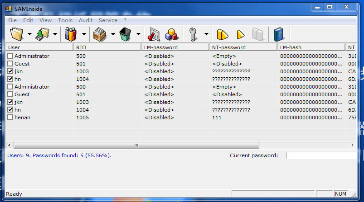Click the colored cubes attack icon
Image resolution: width=364 pixels, height=202 pixels.
[172, 34]
